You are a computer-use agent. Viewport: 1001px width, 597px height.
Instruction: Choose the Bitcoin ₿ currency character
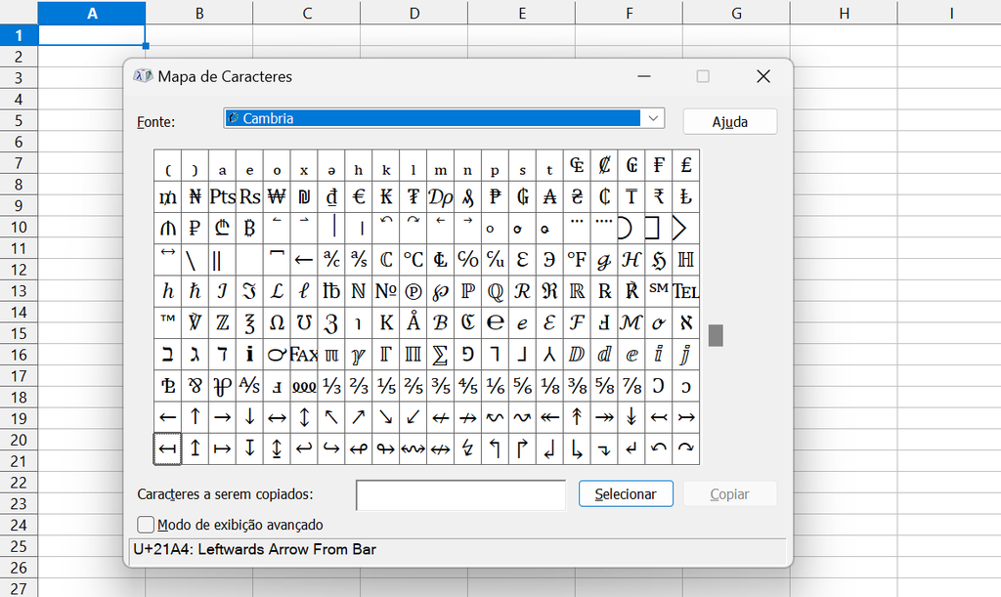249,229
